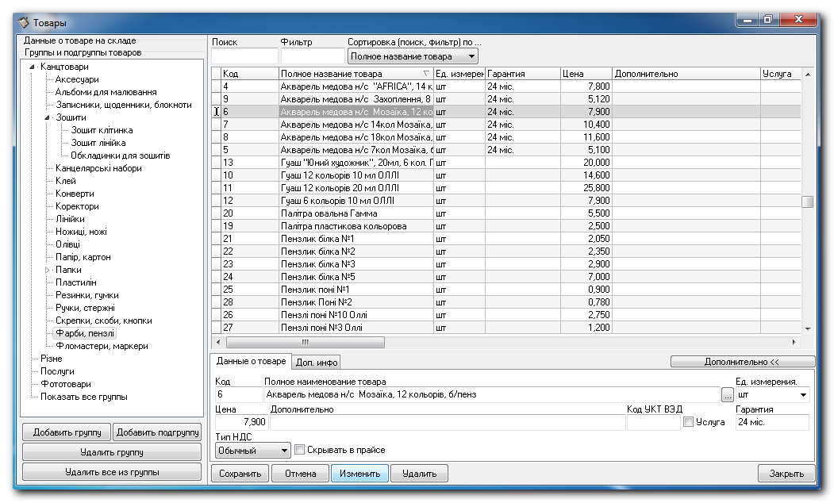The image size is (834, 503).
Task: Select Зошит клітинка tree item
Action: (x=102, y=130)
